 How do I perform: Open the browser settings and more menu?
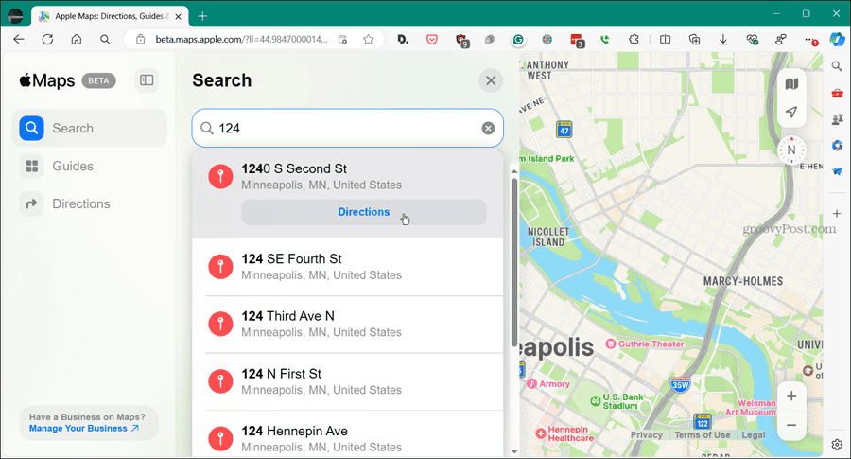810,40
